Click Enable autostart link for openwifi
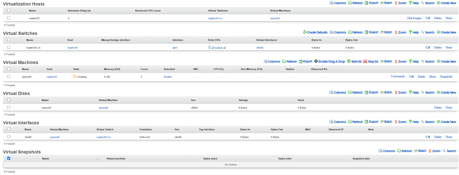The width and height of the screenshot is (459, 175). pyautogui.click(x=168, y=77)
